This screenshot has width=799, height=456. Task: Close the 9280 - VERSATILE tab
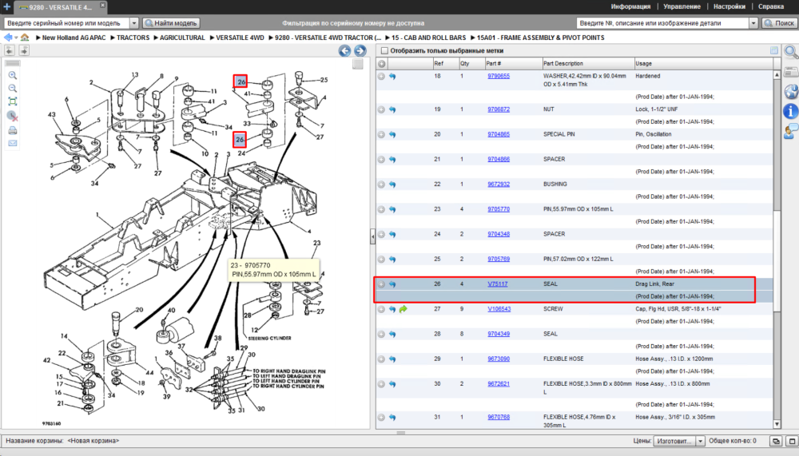[x=102, y=5]
